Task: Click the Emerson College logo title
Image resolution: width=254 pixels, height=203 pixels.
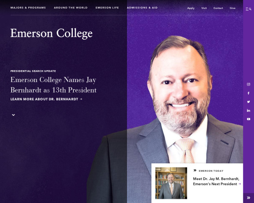Action: pyautogui.click(x=51, y=33)
